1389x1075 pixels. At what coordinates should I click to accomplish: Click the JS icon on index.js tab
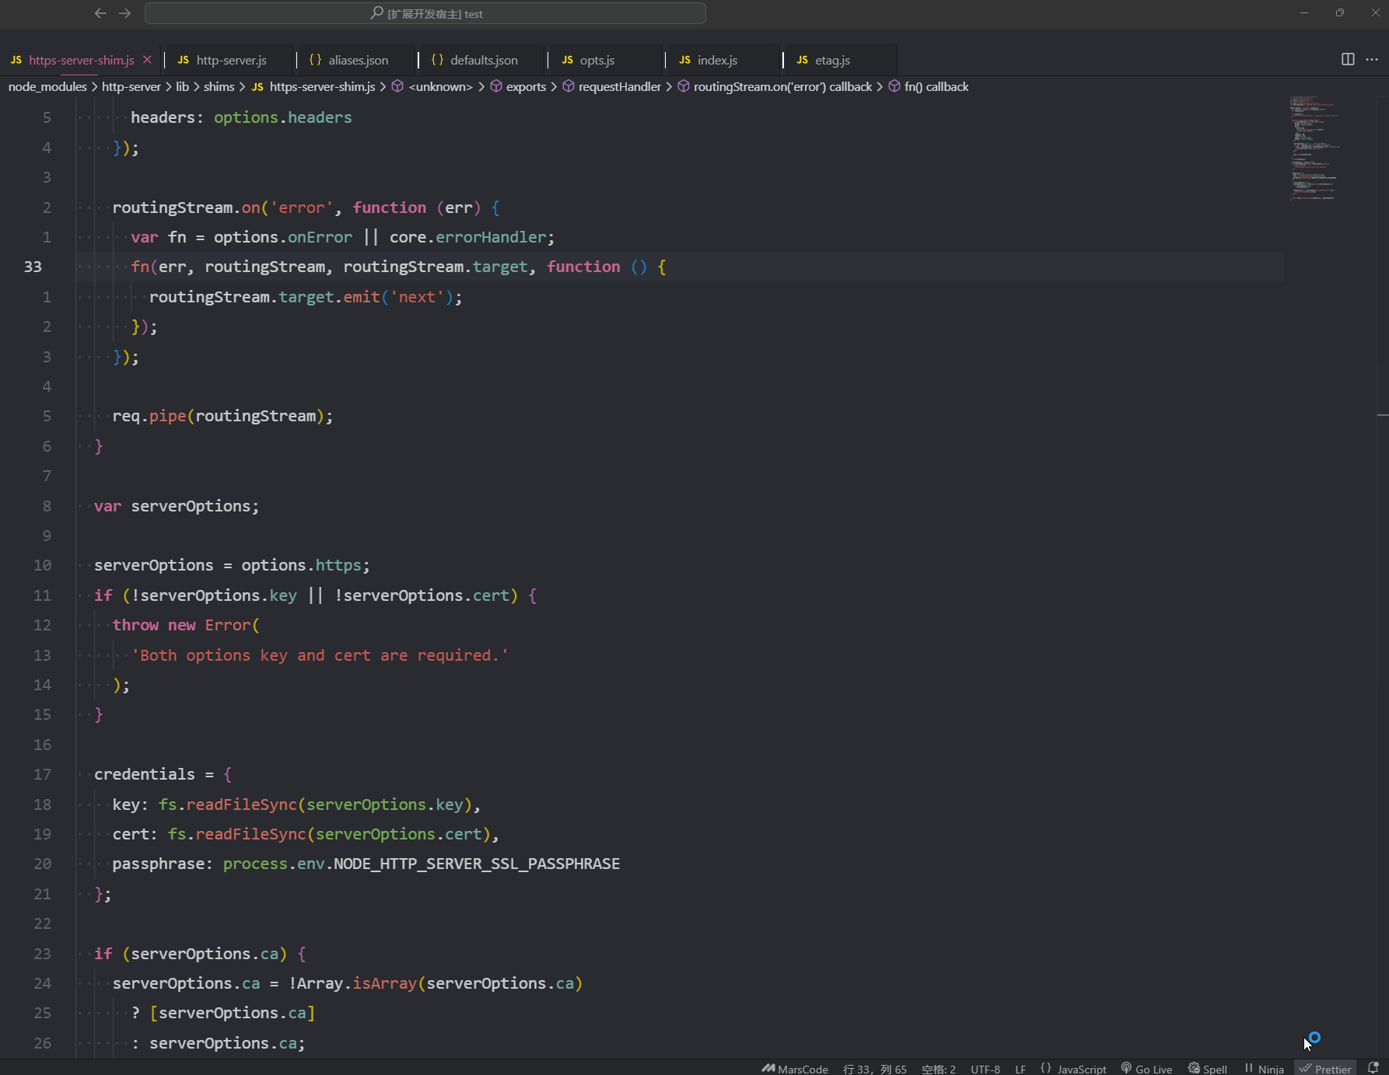(x=685, y=60)
